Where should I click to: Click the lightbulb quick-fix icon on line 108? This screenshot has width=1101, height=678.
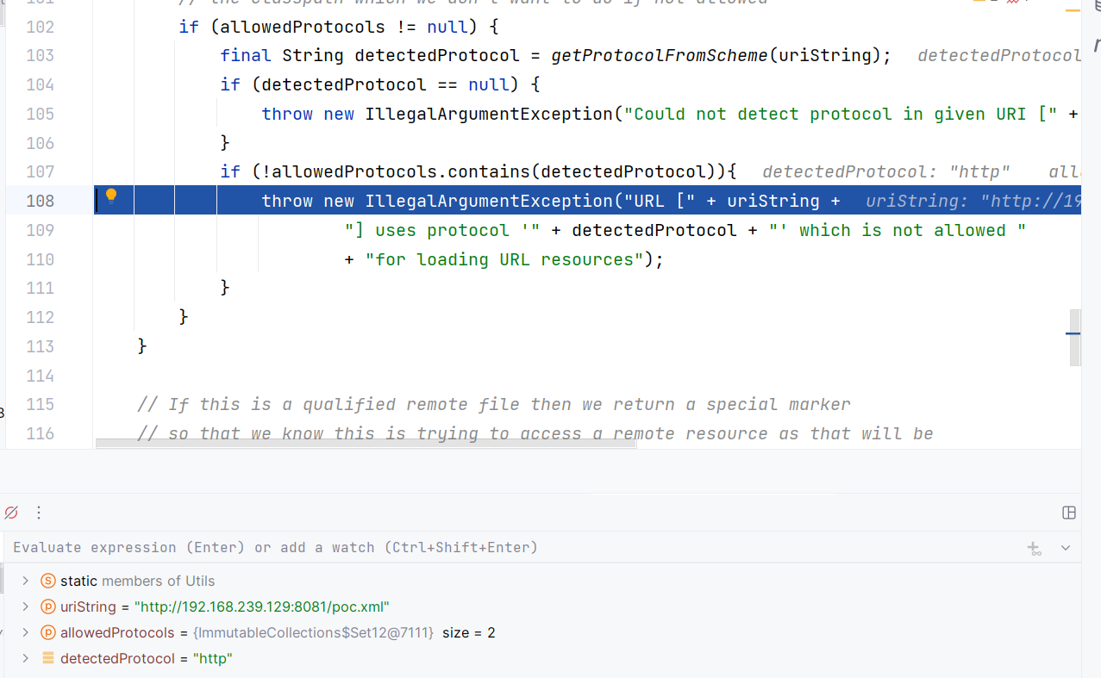(111, 197)
